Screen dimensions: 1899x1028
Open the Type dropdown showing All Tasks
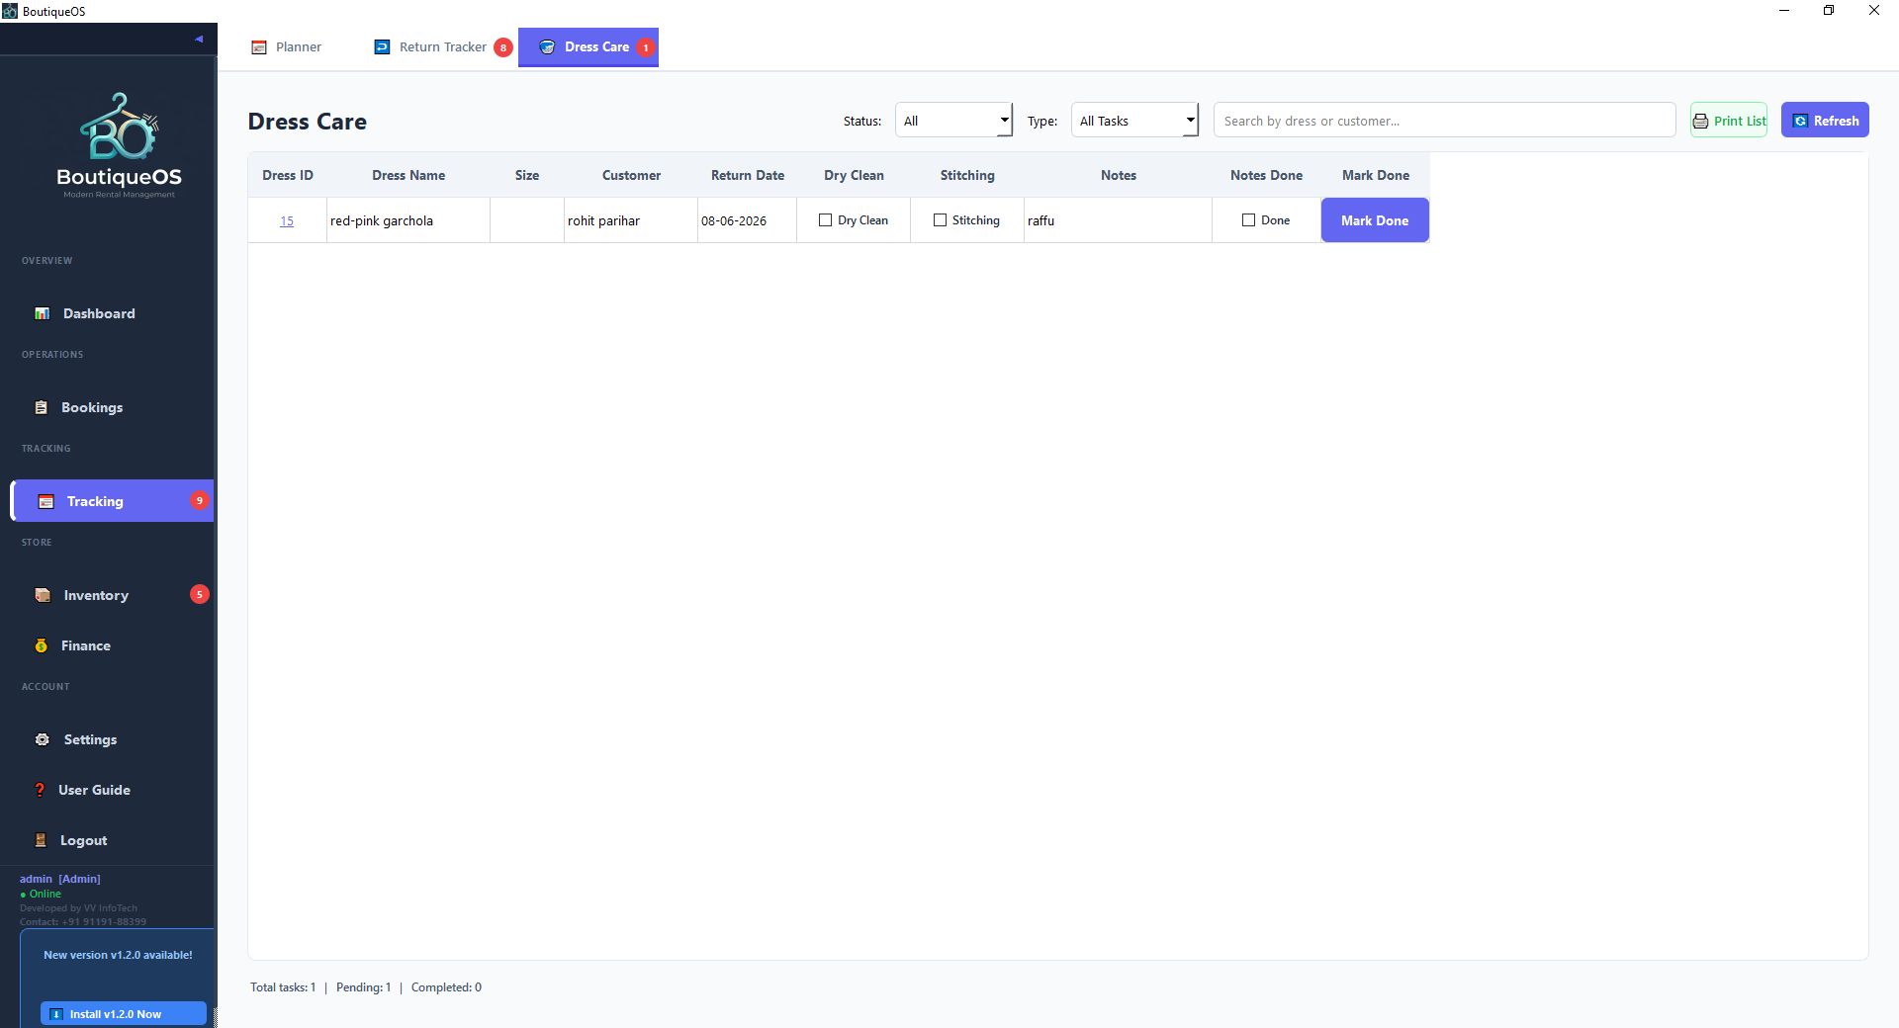pyautogui.click(x=1134, y=121)
